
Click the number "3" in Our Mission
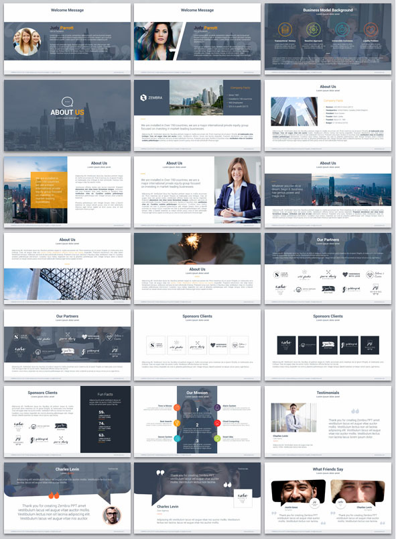tap(197, 441)
